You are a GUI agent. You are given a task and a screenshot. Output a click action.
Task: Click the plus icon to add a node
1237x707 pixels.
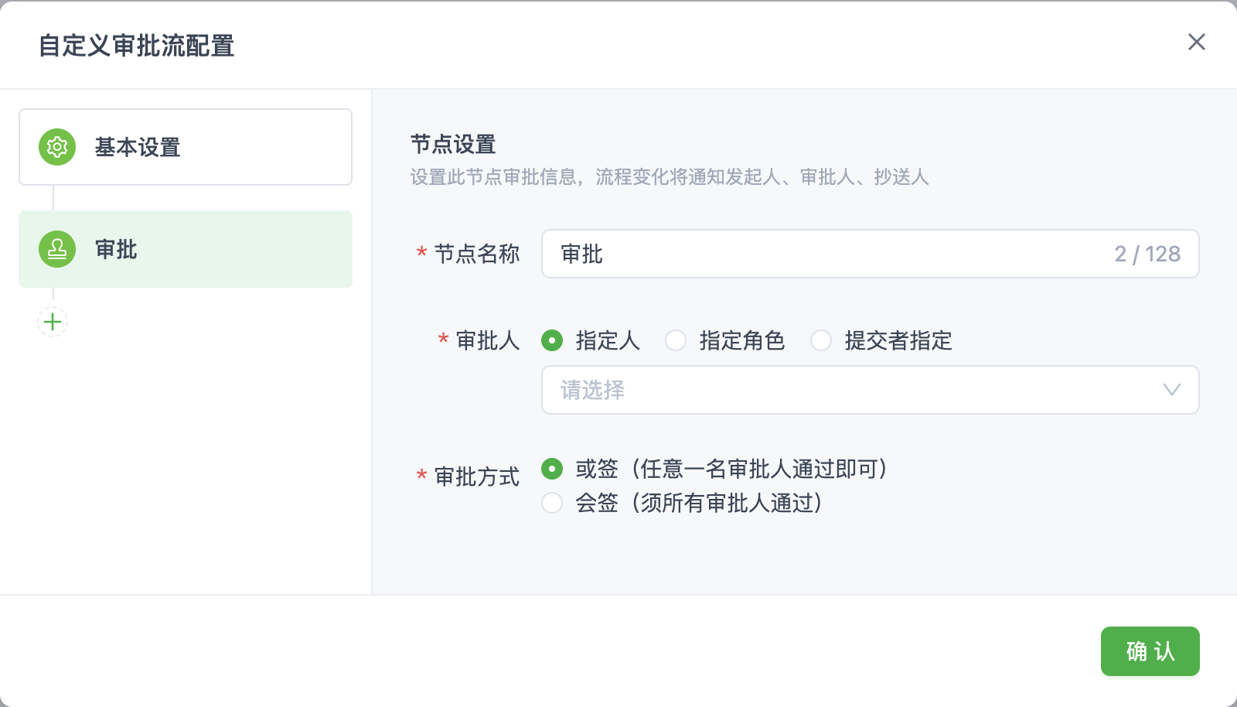point(52,322)
